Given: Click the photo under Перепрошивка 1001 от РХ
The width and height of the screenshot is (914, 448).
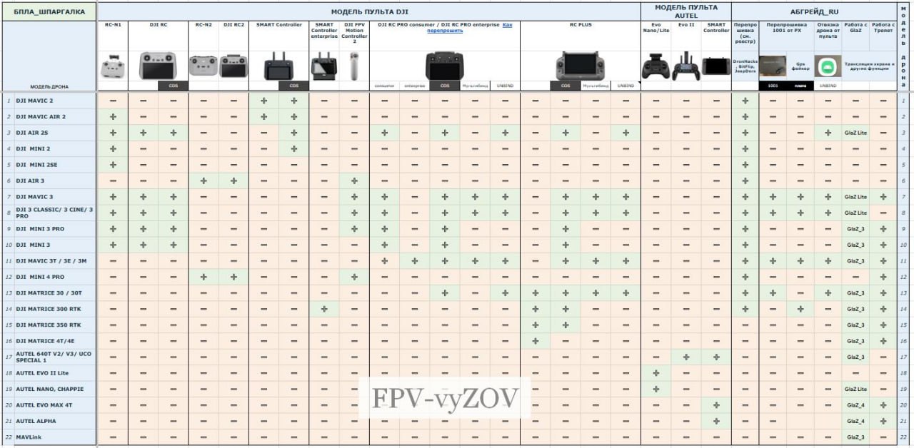Looking at the screenshot, I should [772, 66].
